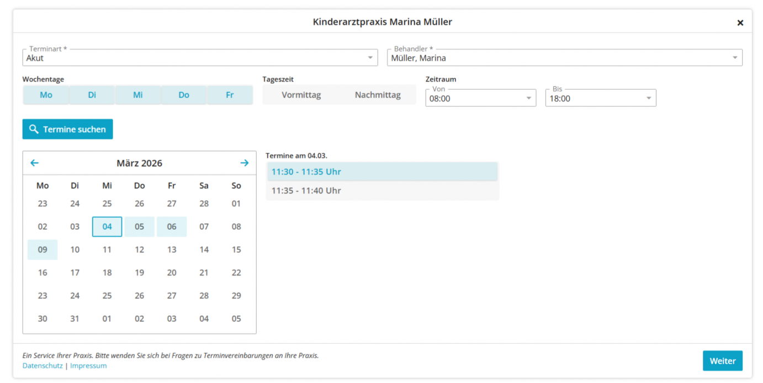Click calendar day 16
The height and width of the screenshot is (383, 763).
43,273
